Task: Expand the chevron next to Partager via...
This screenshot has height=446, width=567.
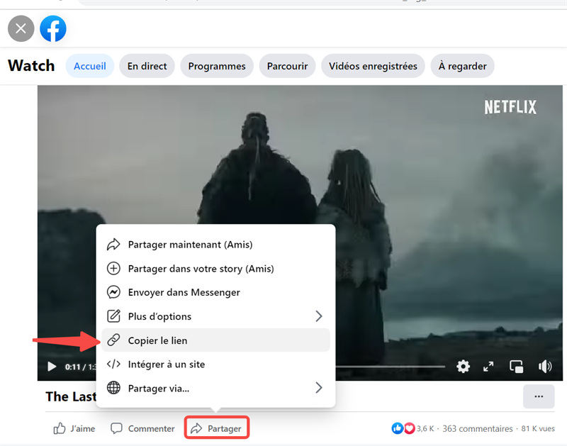Action: (x=318, y=388)
